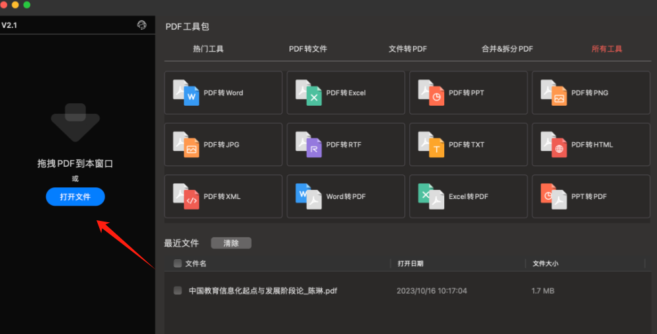
Task: Clear recent files with 清除 button
Action: [231, 243]
